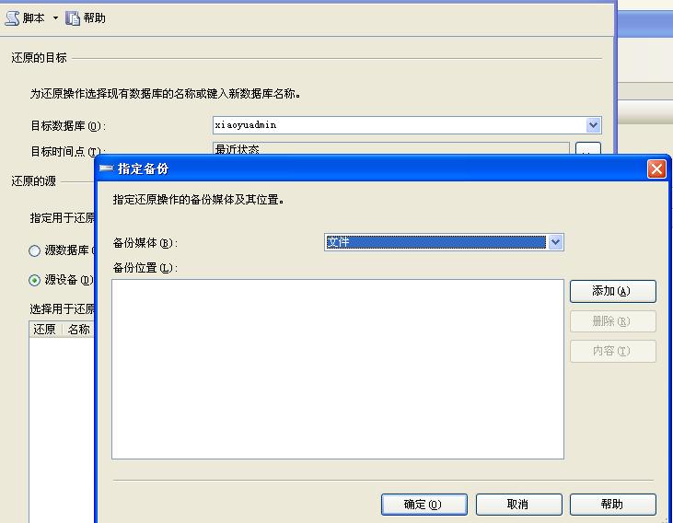Click the 内容 button
This screenshot has width=673, height=523.
[x=612, y=351]
